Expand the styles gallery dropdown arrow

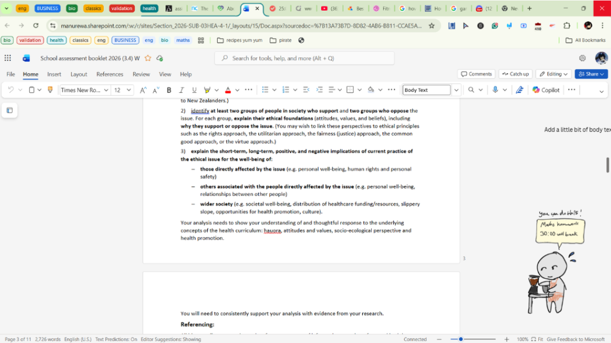pyautogui.click(x=456, y=90)
